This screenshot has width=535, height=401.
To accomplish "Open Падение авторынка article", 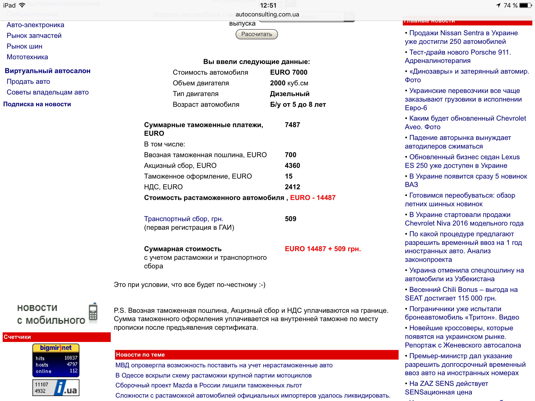I will 458,142.
